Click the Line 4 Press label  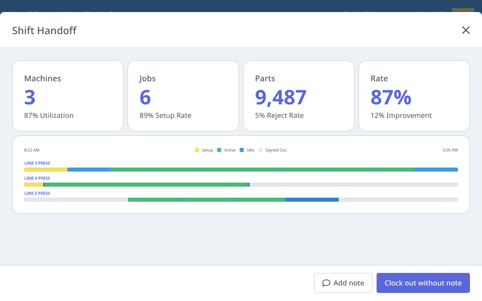[x=37, y=178]
